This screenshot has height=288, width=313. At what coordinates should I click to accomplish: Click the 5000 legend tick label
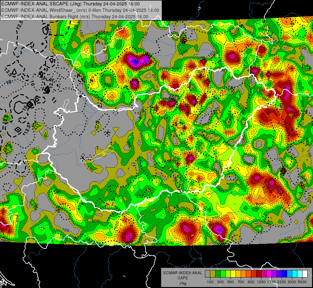(x=302, y=282)
